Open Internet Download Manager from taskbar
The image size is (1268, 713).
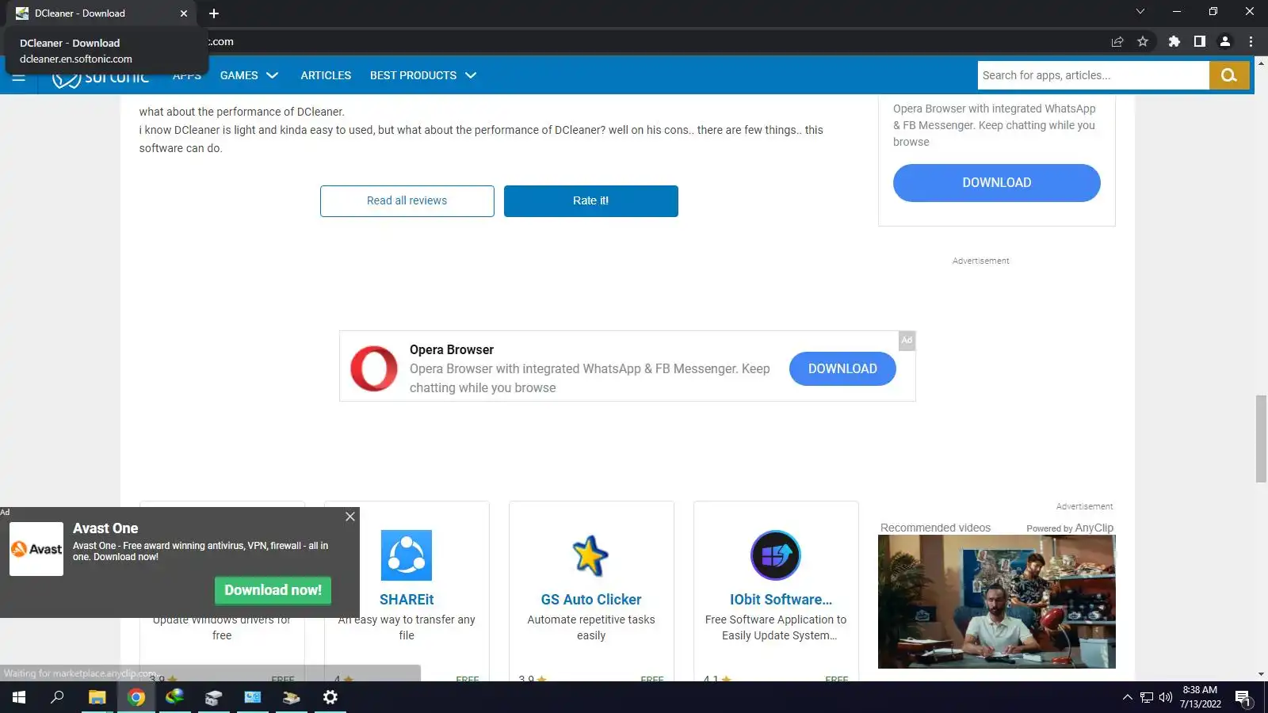tap(174, 697)
